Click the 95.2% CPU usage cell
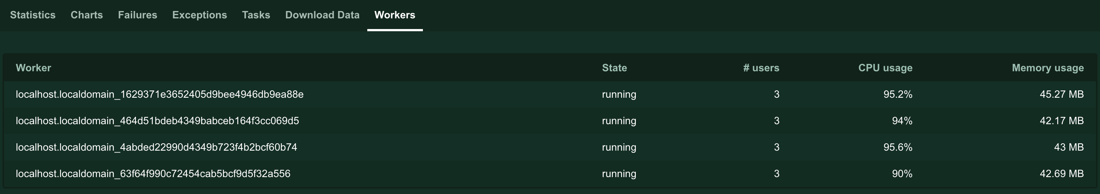The width and height of the screenshot is (1100, 194). coord(898,94)
